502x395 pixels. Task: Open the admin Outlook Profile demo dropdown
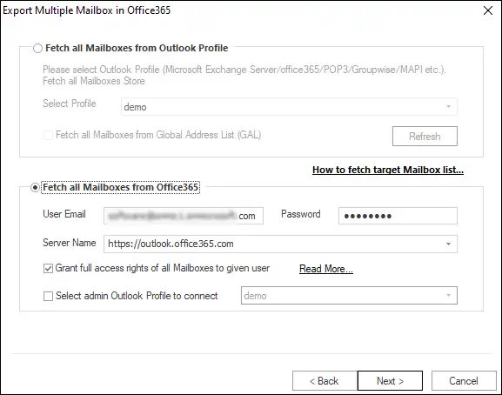click(349, 296)
